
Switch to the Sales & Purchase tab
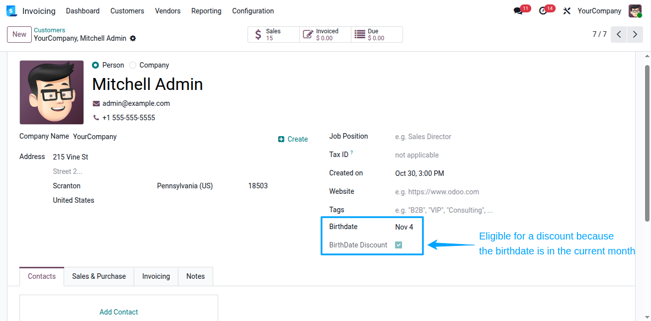[99, 276]
